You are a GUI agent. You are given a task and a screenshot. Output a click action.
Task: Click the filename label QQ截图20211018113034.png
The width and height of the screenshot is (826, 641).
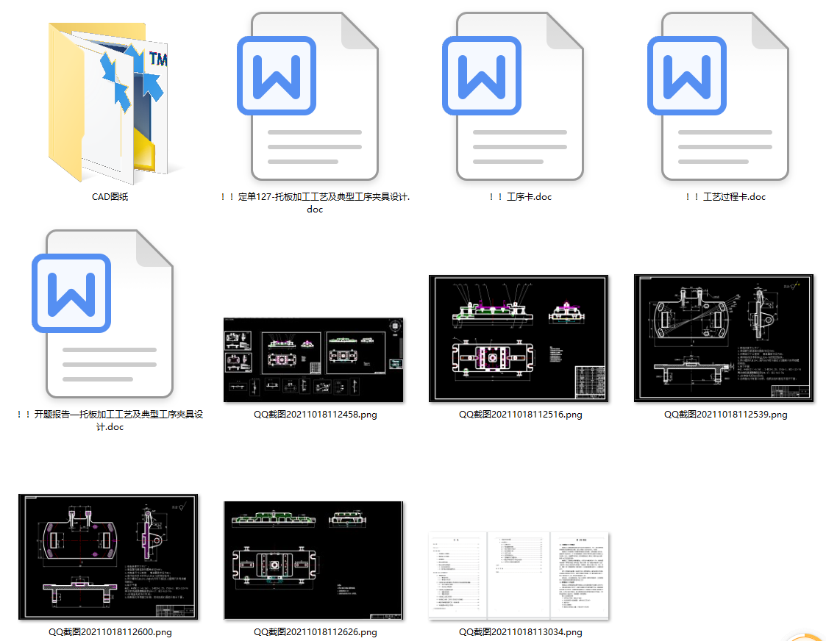pos(520,632)
